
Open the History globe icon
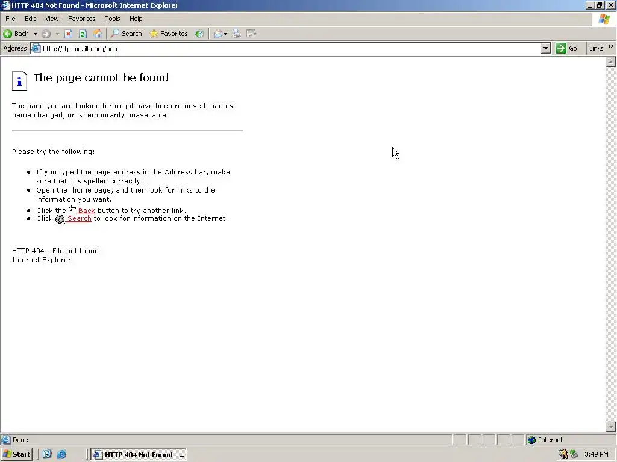(x=200, y=34)
